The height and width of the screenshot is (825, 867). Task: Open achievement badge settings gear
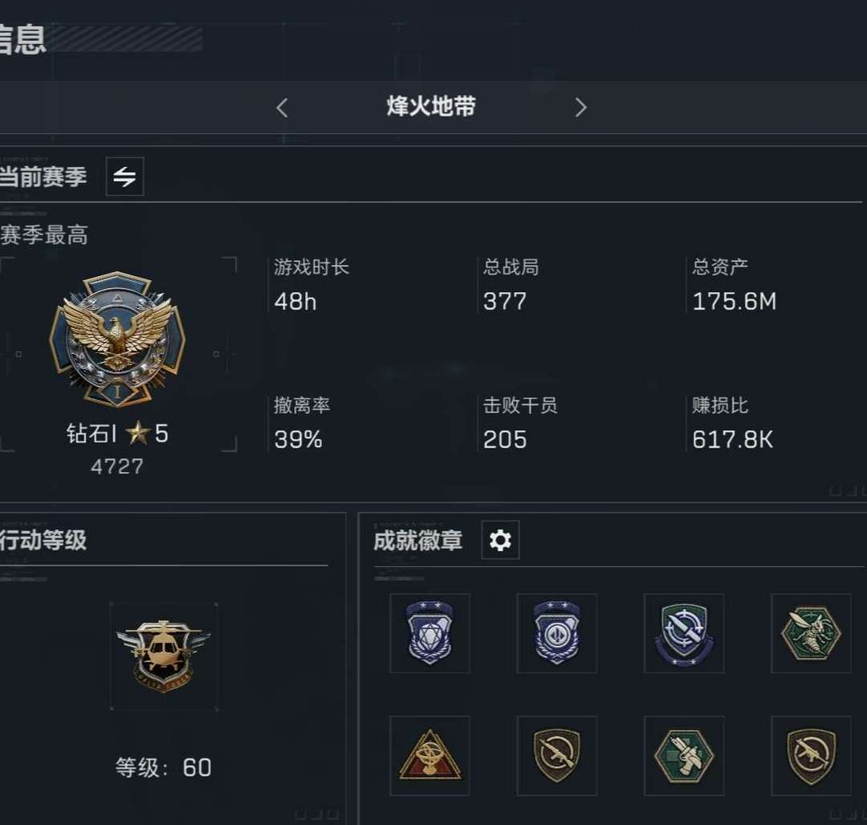click(500, 540)
